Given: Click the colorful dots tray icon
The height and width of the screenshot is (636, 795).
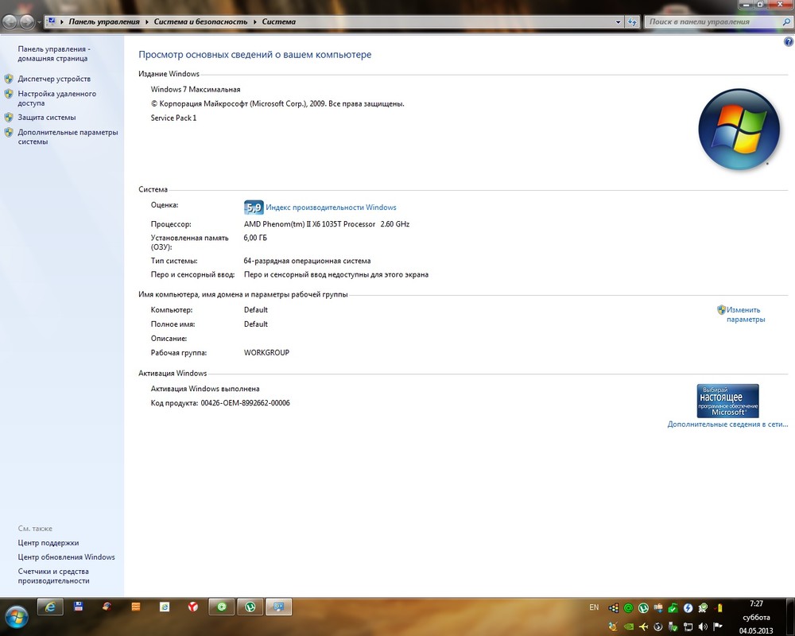Looking at the screenshot, I should [614, 607].
